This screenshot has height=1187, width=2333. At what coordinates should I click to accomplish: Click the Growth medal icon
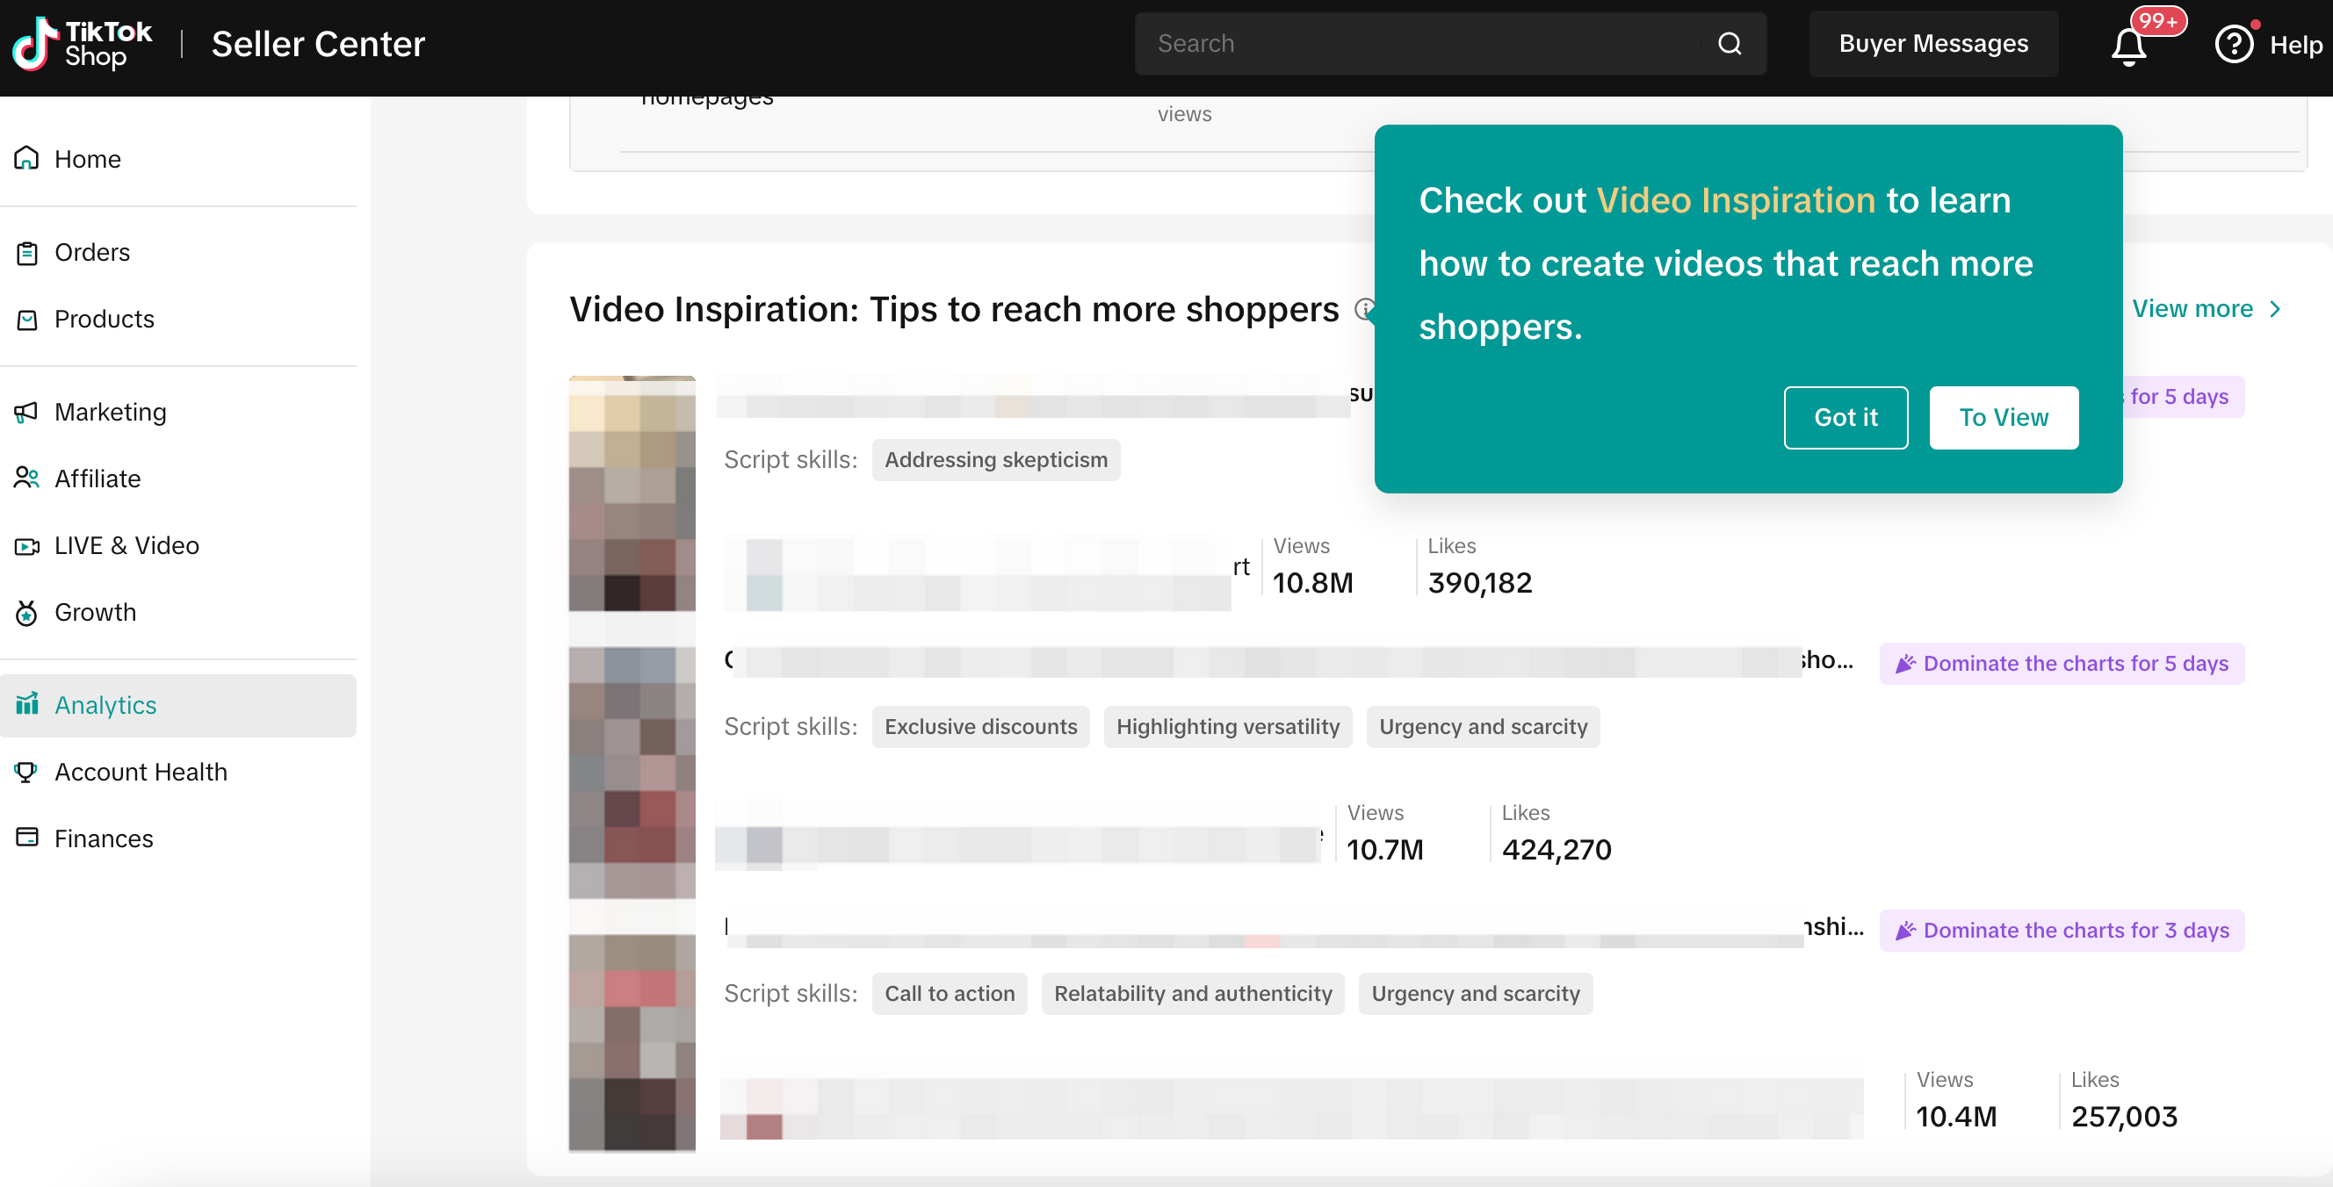click(26, 613)
